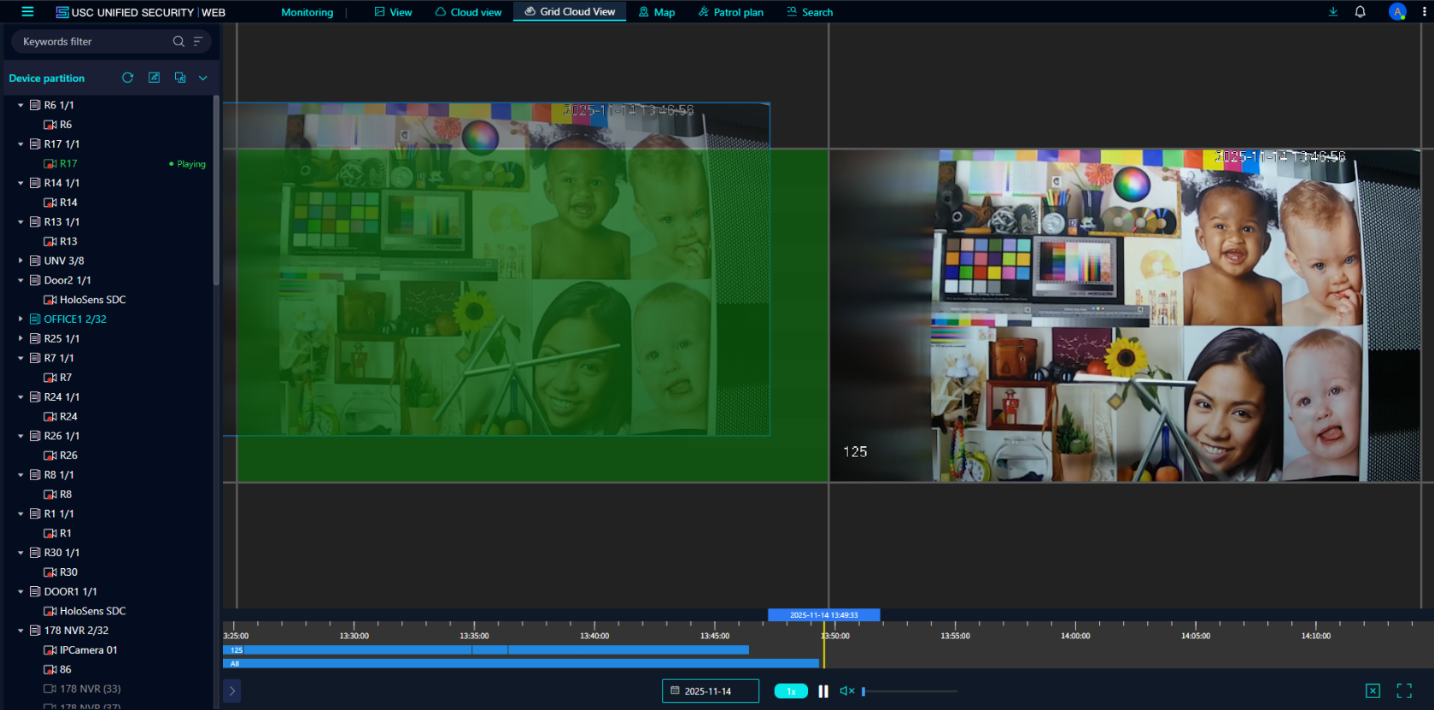The height and width of the screenshot is (710, 1434).
Task: Refresh the device partition list
Action: tap(127, 78)
